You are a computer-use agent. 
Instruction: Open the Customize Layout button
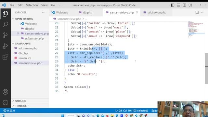(190, 5)
